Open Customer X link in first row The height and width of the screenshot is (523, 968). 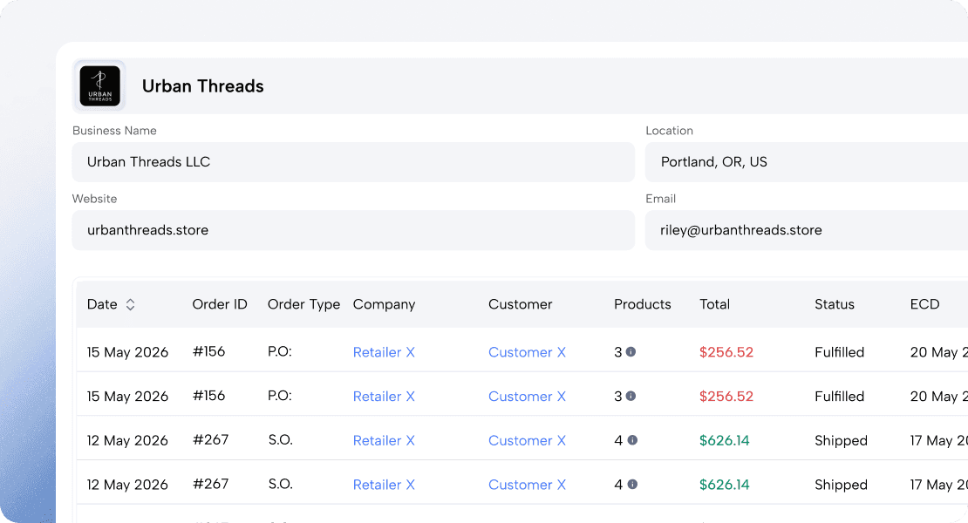pyautogui.click(x=527, y=352)
